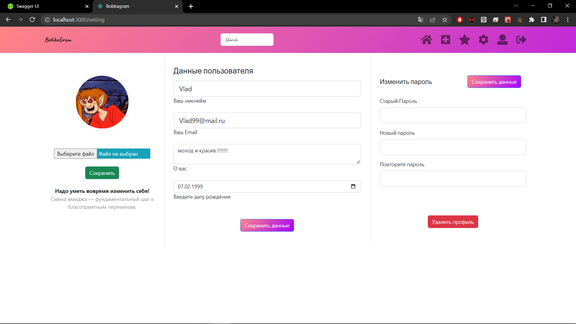Screen dimensions: 576x324
Task: Open a new browser tab
Action: 191,6
